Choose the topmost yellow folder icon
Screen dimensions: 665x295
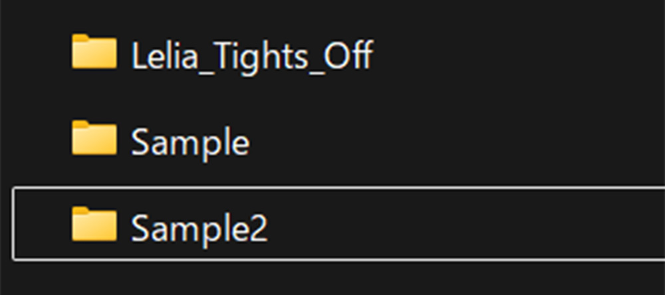94,52
